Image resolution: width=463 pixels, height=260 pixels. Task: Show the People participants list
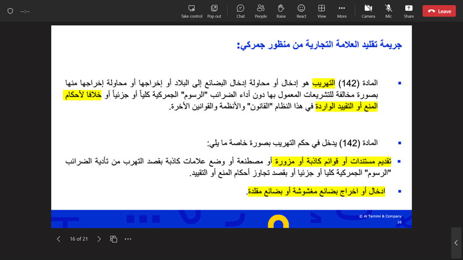[261, 10]
